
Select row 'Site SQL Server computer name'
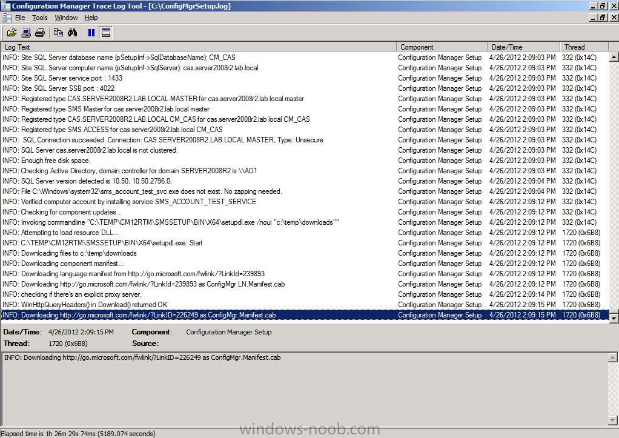click(305, 68)
